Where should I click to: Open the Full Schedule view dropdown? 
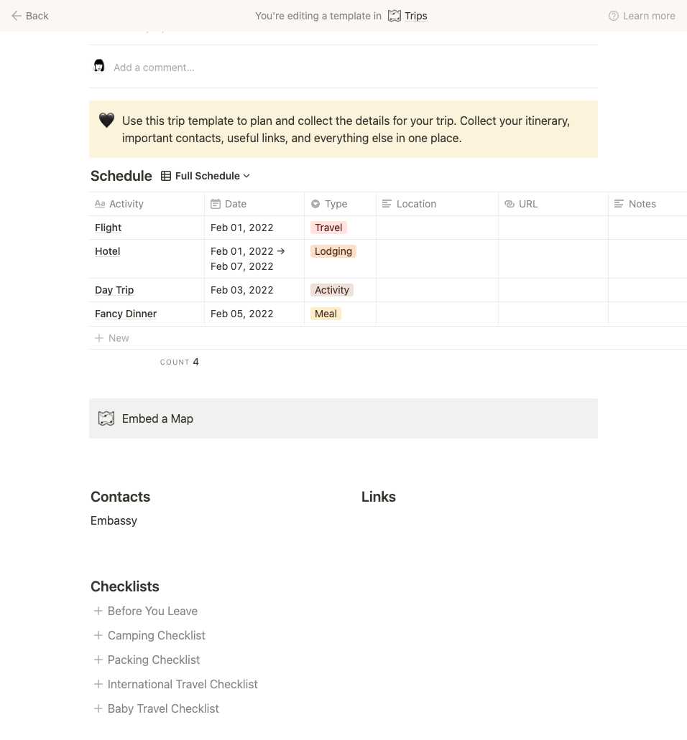coord(212,176)
